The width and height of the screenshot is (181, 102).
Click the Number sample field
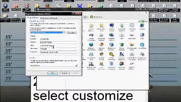coord(58,39)
